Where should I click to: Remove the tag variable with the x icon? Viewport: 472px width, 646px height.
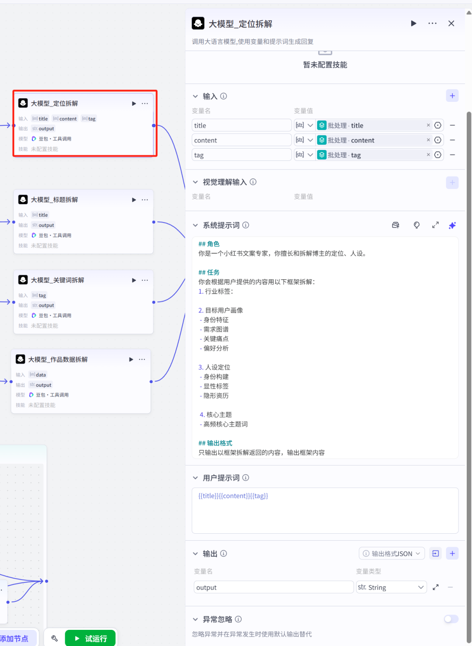pos(428,154)
